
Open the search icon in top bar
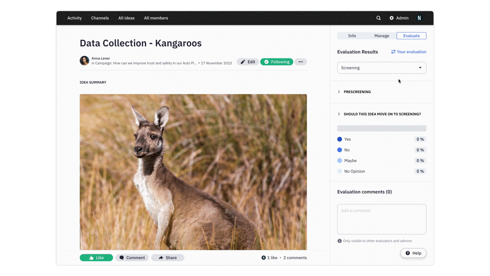pyautogui.click(x=378, y=18)
